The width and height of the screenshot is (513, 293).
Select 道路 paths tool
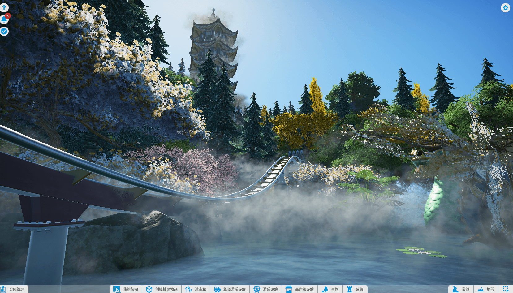[461, 289]
